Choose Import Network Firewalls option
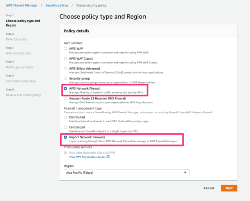The height and width of the screenshot is (201, 250). [x=65, y=137]
